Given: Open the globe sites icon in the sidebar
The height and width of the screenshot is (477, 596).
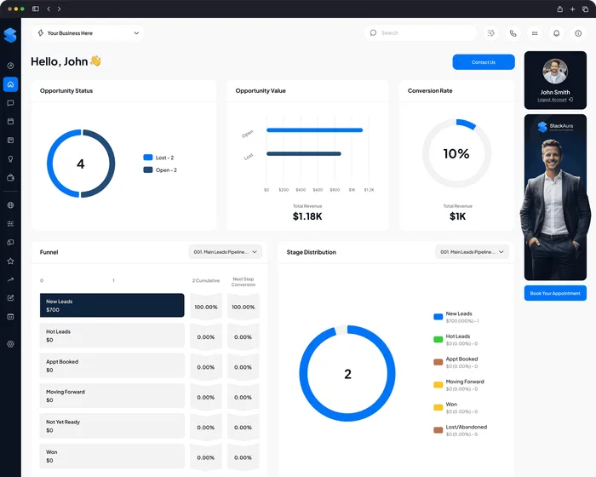Looking at the screenshot, I should [x=10, y=205].
